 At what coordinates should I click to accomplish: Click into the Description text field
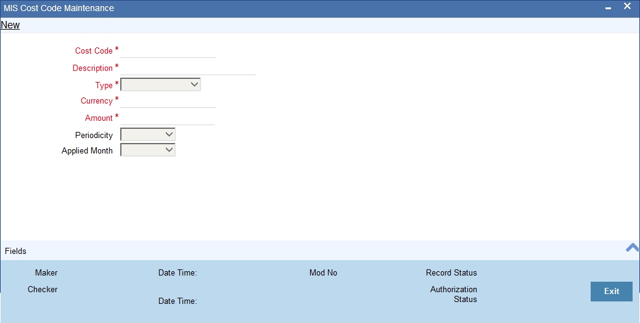click(x=188, y=68)
